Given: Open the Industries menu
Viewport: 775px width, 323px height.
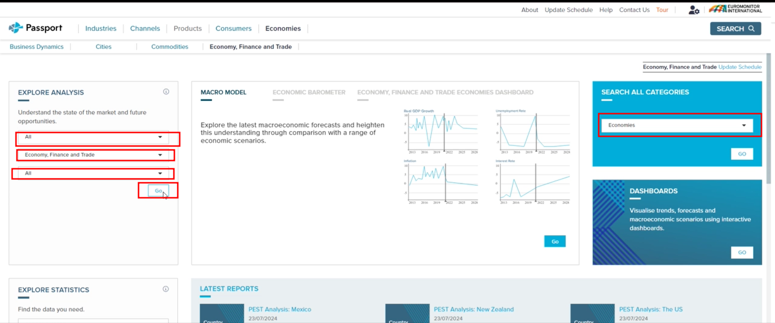Looking at the screenshot, I should tap(101, 29).
